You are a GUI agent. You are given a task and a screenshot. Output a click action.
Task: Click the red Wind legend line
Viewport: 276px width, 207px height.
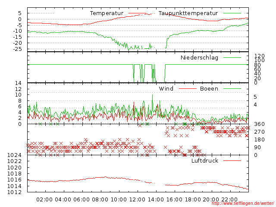[x=188, y=88]
